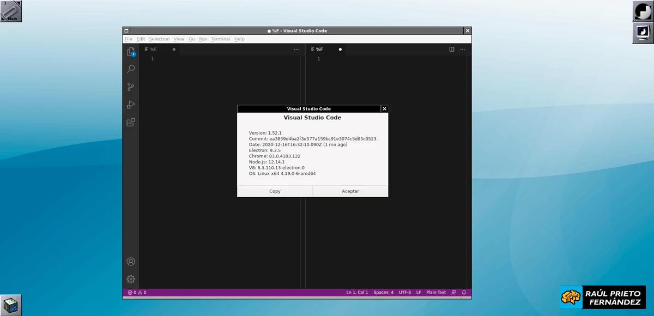The height and width of the screenshot is (316, 654).
Task: Toggle the split editor layout icon
Action: 451,49
